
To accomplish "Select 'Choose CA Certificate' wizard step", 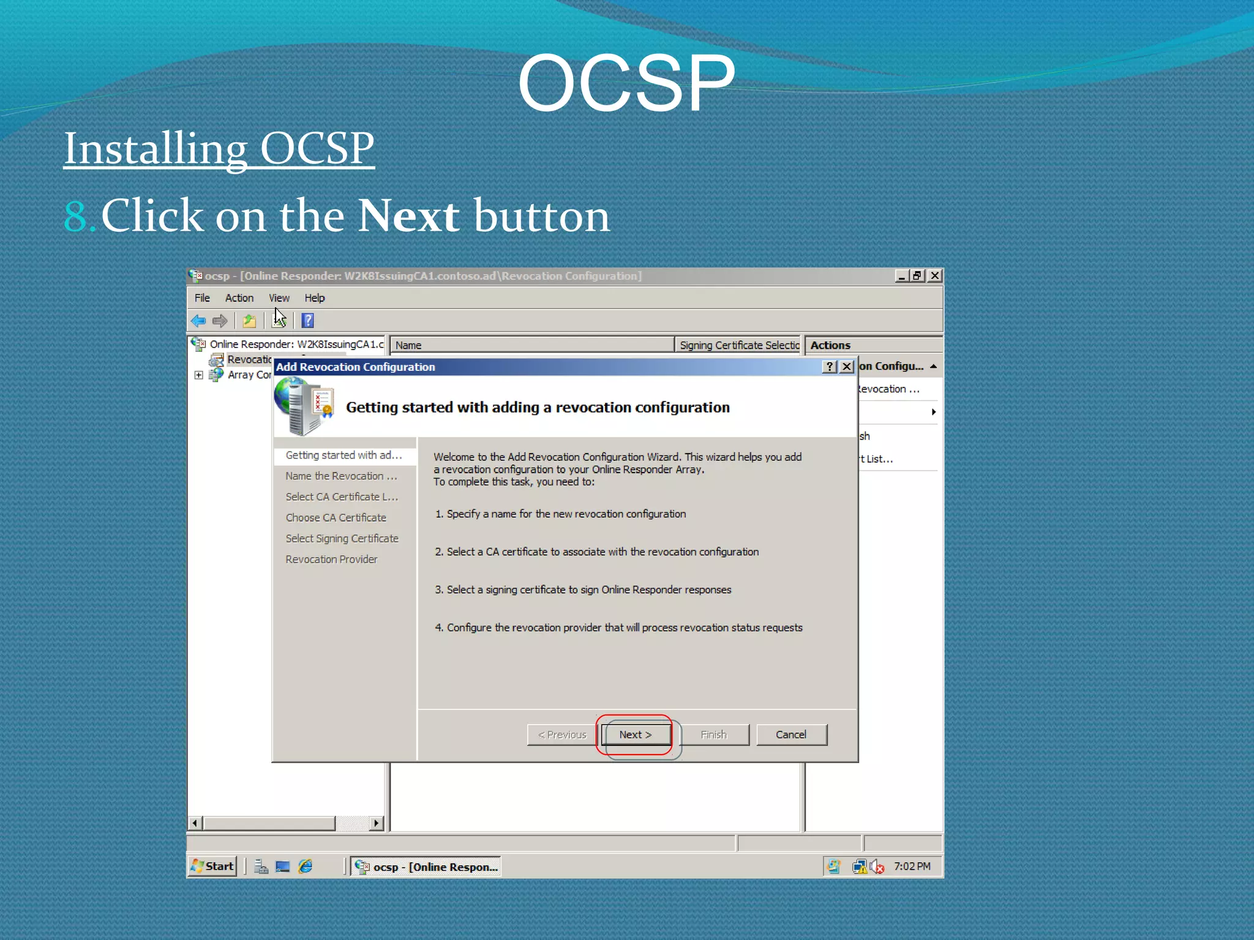I will (336, 518).
